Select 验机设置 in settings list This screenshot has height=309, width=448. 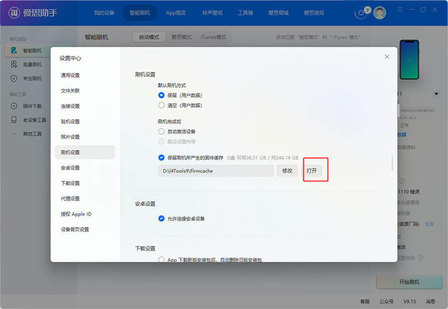[85, 121]
